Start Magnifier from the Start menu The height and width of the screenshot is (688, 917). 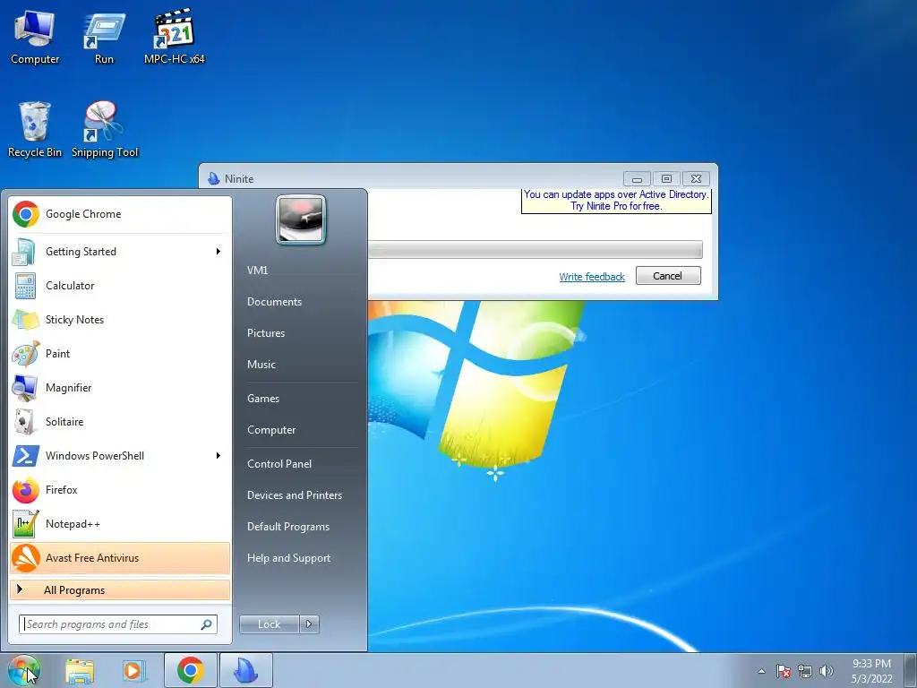click(x=120, y=387)
